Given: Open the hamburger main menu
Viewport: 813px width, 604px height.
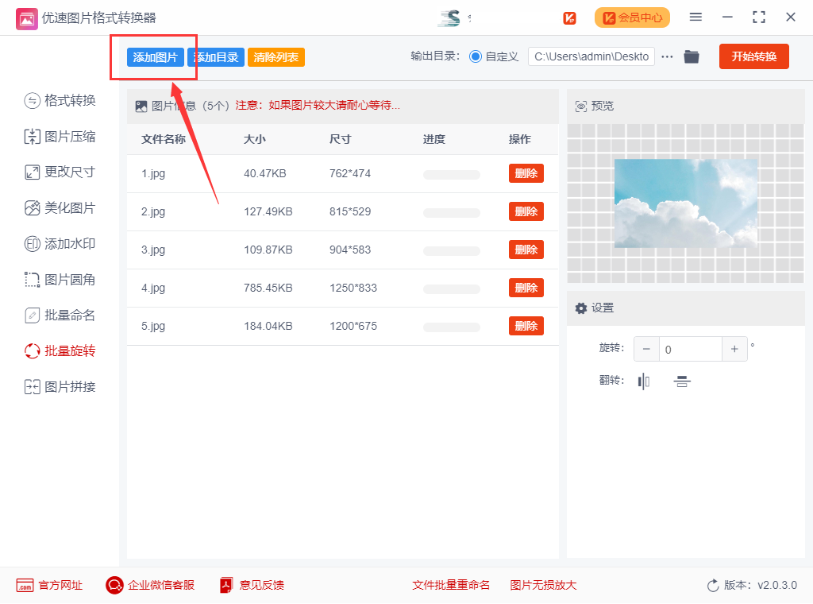Looking at the screenshot, I should click(x=695, y=17).
